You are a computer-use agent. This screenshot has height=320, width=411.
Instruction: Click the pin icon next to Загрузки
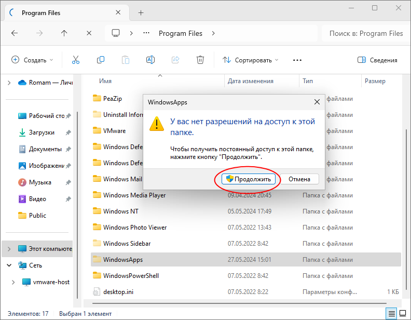68,132
